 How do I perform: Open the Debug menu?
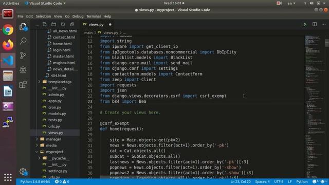tap(78, 16)
